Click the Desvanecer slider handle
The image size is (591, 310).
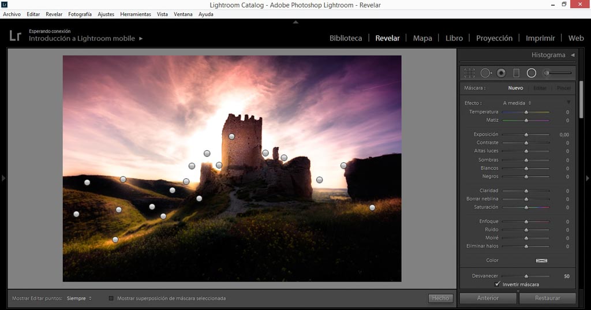coord(526,277)
